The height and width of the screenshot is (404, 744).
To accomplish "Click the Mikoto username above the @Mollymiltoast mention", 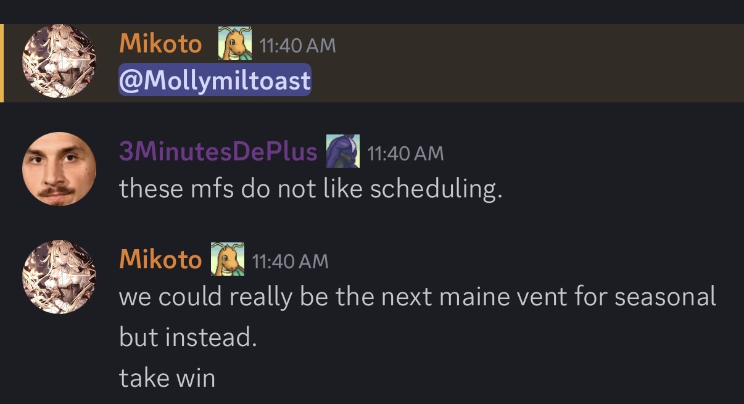I will 160,44.
